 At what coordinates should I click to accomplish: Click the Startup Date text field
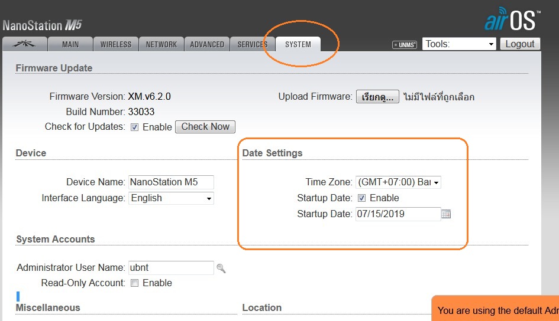point(398,214)
